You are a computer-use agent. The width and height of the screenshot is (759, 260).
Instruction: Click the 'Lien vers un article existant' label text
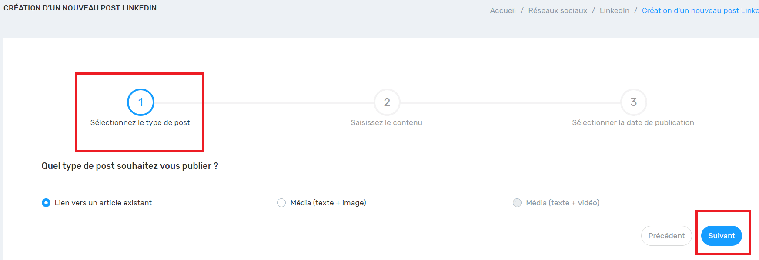click(x=103, y=203)
